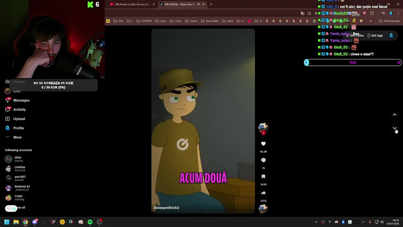Open the comments showing 76

tap(264, 160)
